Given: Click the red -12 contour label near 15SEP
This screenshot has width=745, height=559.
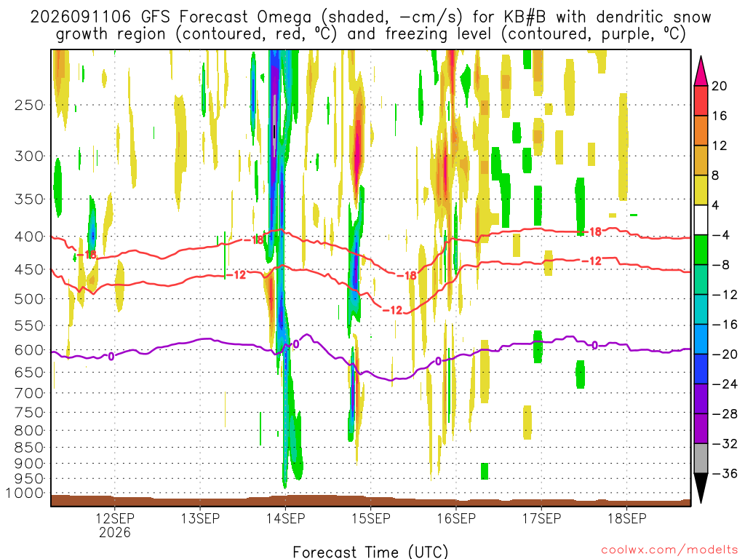Looking at the screenshot, I should coord(392,310).
